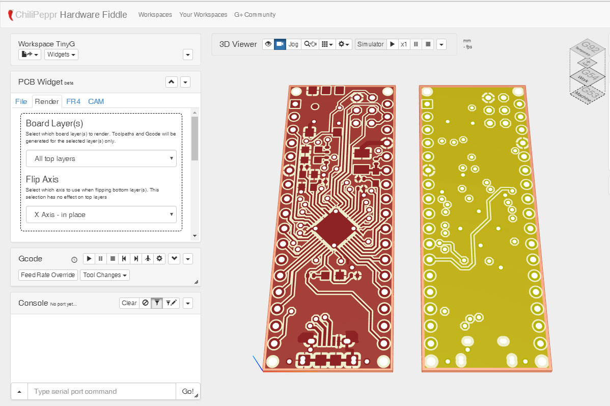
Task: Open the All top layers combo box
Action: [x=101, y=158]
